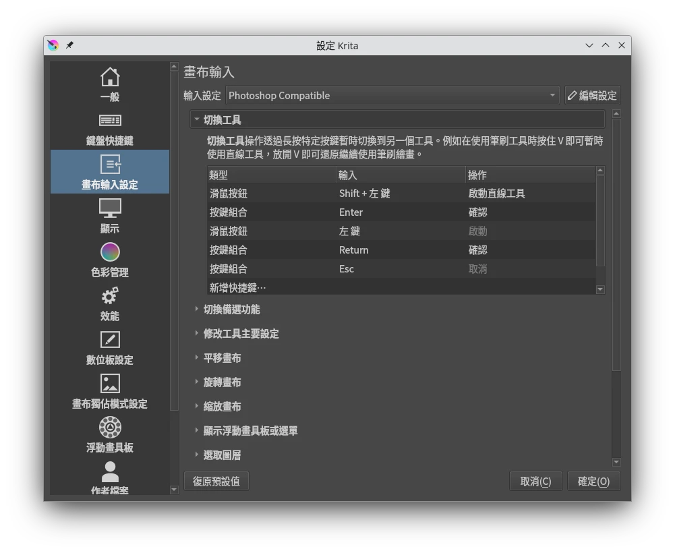Screen dimensions: 675x553
Task: Open 浮動畫具板 palette wheel icon
Action: [110, 428]
